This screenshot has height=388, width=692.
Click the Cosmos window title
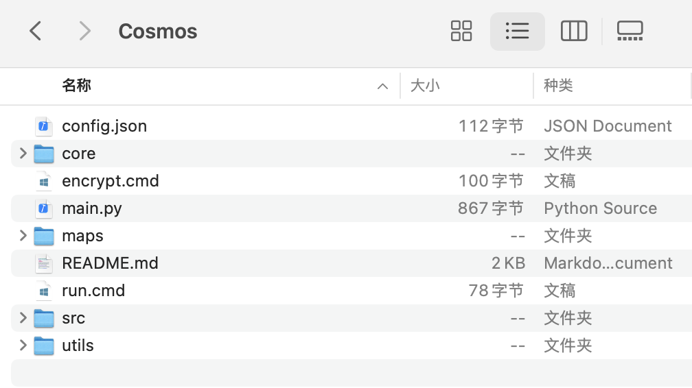pyautogui.click(x=157, y=32)
